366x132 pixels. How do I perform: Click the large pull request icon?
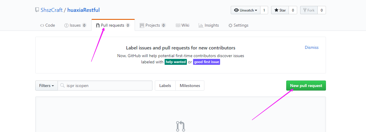tap(180, 126)
